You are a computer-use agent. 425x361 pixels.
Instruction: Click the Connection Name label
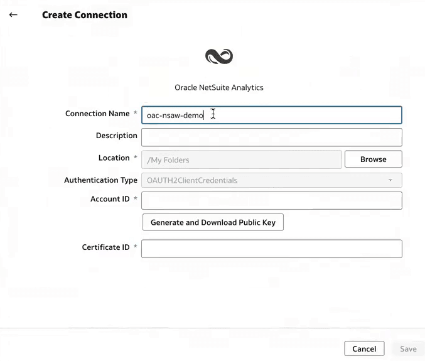(97, 113)
